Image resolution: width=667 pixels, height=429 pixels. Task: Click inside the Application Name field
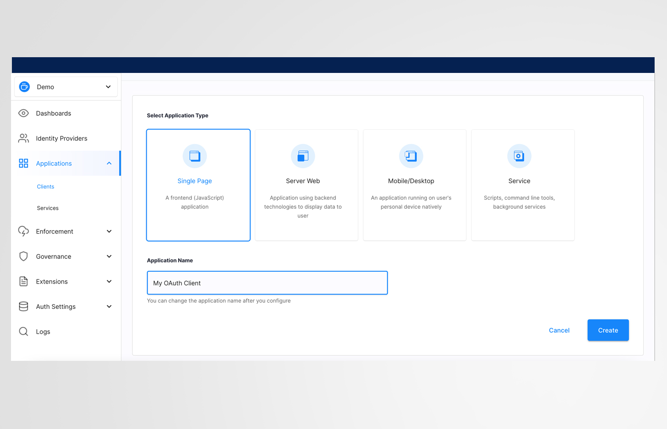click(x=267, y=283)
